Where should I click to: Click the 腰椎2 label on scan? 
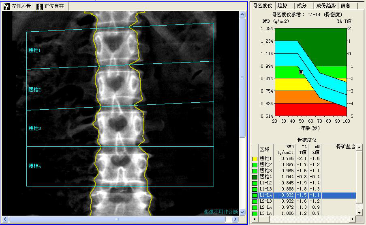pos(34,90)
